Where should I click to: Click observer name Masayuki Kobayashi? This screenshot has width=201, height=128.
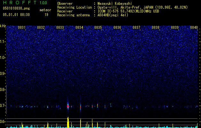115,4
